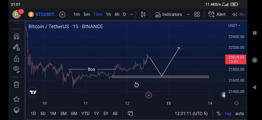Open the USDT currency dropdown
262x120 pixels.
(x=234, y=25)
